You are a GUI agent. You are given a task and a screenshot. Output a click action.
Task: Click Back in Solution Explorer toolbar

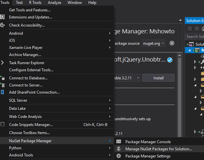(190, 28)
